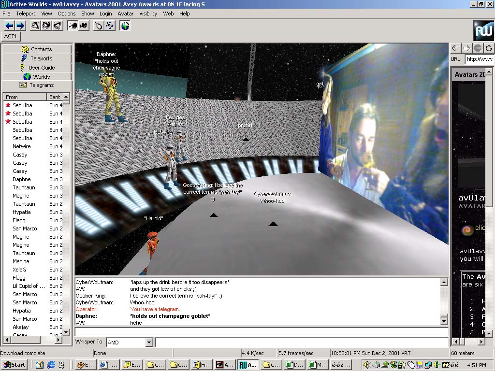The image size is (495, 371).
Task: Click the blue teleport back arrow
Action: 9,26
